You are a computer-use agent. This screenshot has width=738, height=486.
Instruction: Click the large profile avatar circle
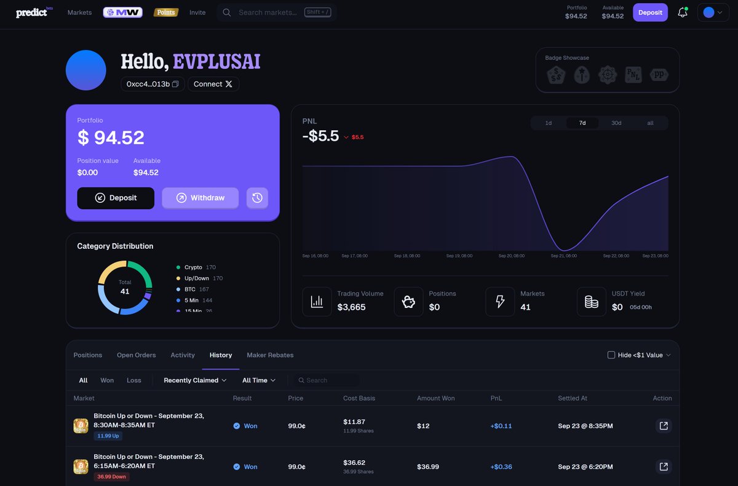pos(86,70)
